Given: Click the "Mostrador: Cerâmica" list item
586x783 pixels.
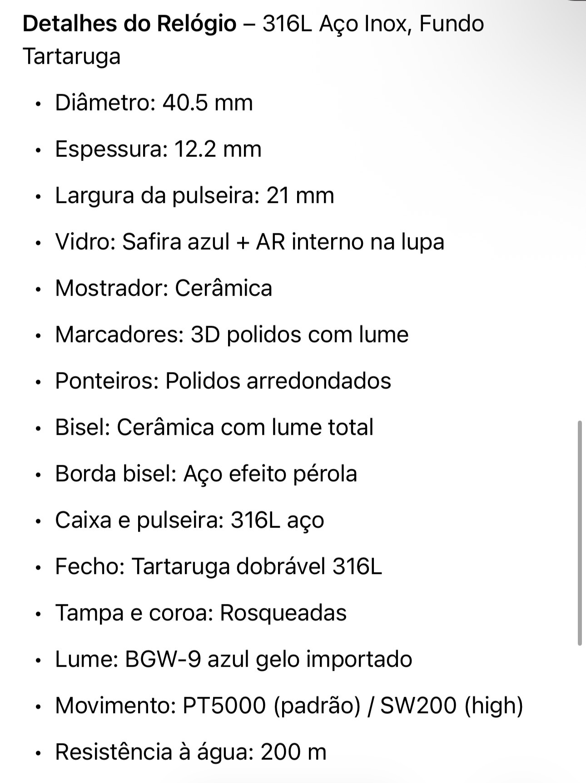Looking at the screenshot, I should (164, 288).
